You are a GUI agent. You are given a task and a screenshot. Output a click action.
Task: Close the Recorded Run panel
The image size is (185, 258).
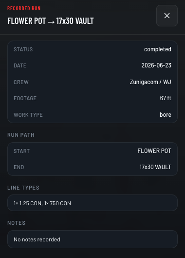click(167, 16)
